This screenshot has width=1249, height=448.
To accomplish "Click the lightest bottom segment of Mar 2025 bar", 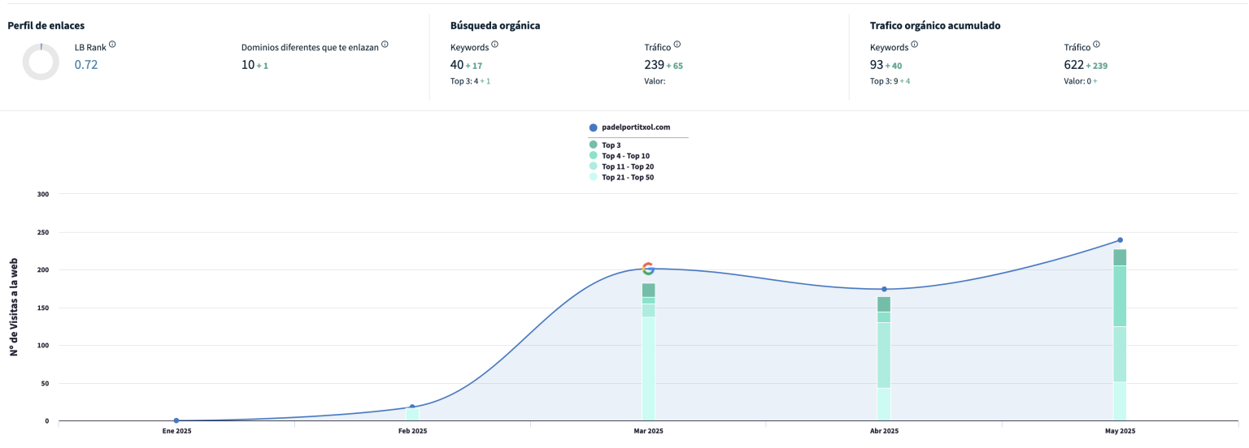I will 648,368.
